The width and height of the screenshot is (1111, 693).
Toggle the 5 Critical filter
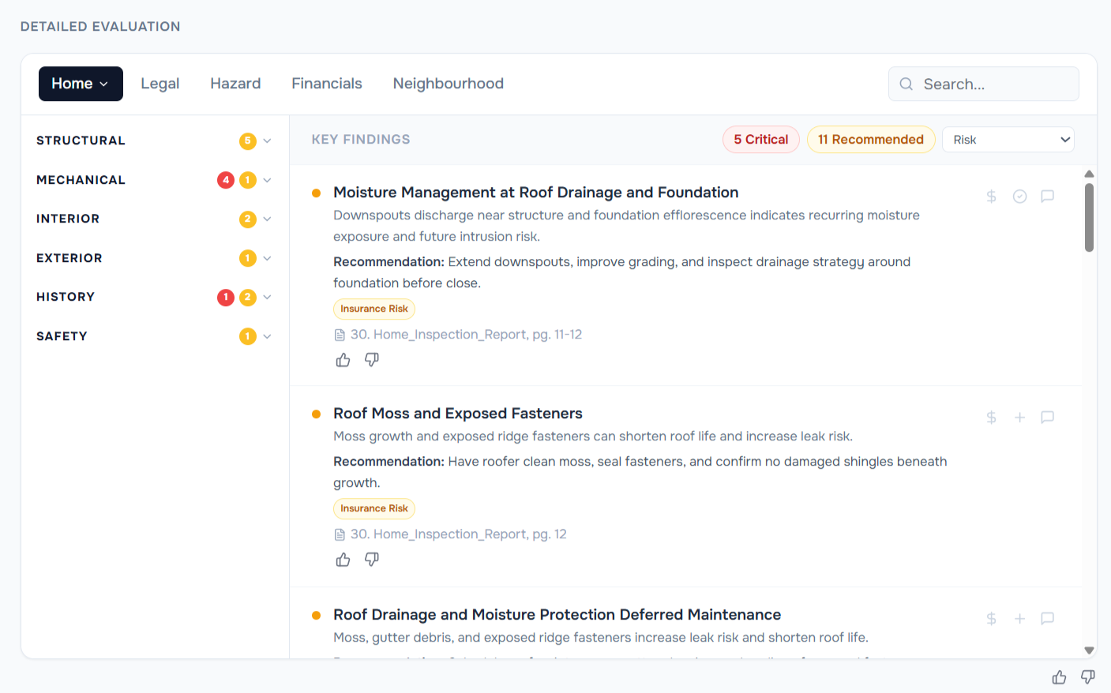[x=761, y=140]
